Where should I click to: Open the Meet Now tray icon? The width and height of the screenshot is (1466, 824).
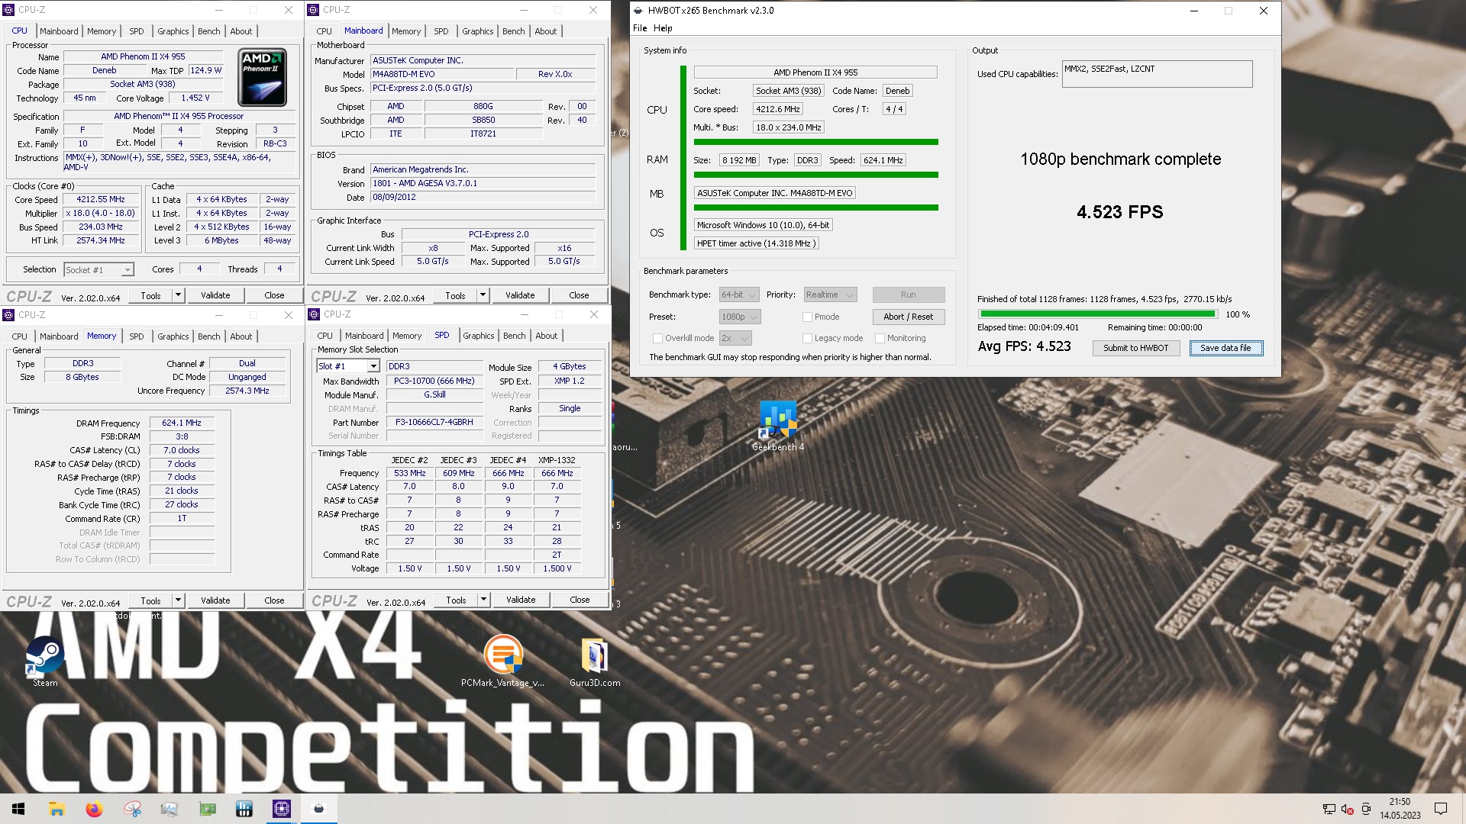[1366, 809]
